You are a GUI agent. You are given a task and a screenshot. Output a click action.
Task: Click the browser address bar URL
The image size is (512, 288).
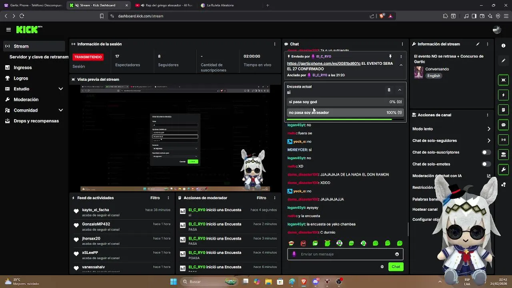tap(140, 16)
